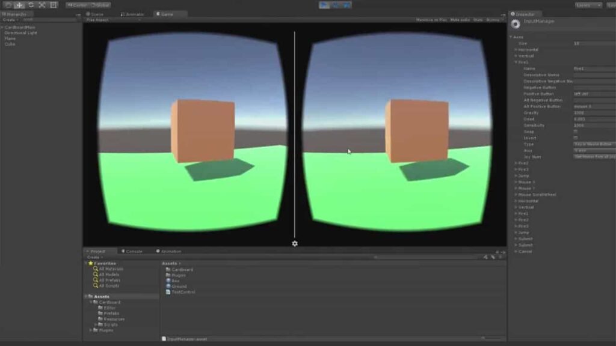Open the Gizmos button
This screenshot has width=616, height=346.
[x=493, y=20]
